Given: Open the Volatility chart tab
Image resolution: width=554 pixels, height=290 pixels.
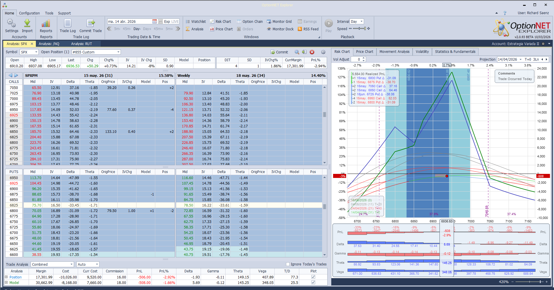Looking at the screenshot, I should (422, 52).
